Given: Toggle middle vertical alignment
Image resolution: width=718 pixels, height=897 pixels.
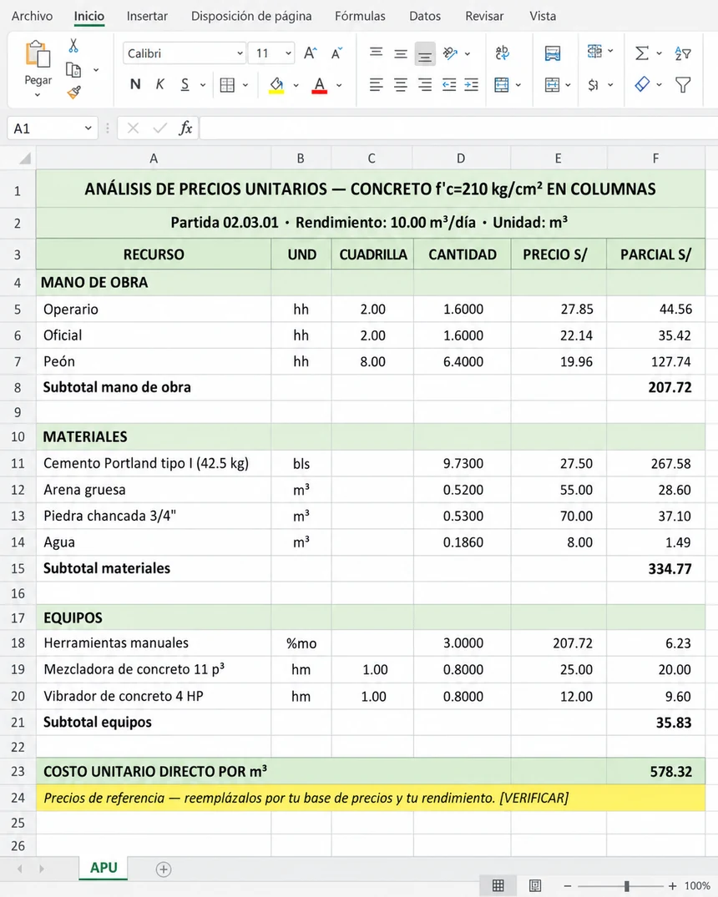Looking at the screenshot, I should [401, 53].
